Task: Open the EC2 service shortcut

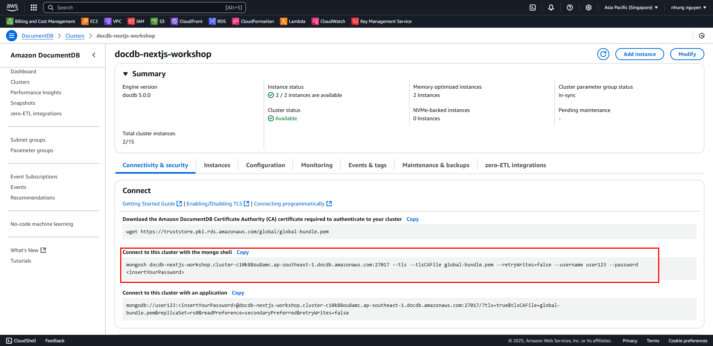Action: pyautogui.click(x=90, y=21)
